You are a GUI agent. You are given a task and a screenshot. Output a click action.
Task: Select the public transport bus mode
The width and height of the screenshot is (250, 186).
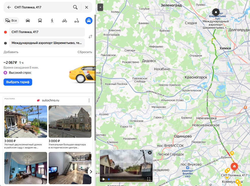[x=40, y=21]
